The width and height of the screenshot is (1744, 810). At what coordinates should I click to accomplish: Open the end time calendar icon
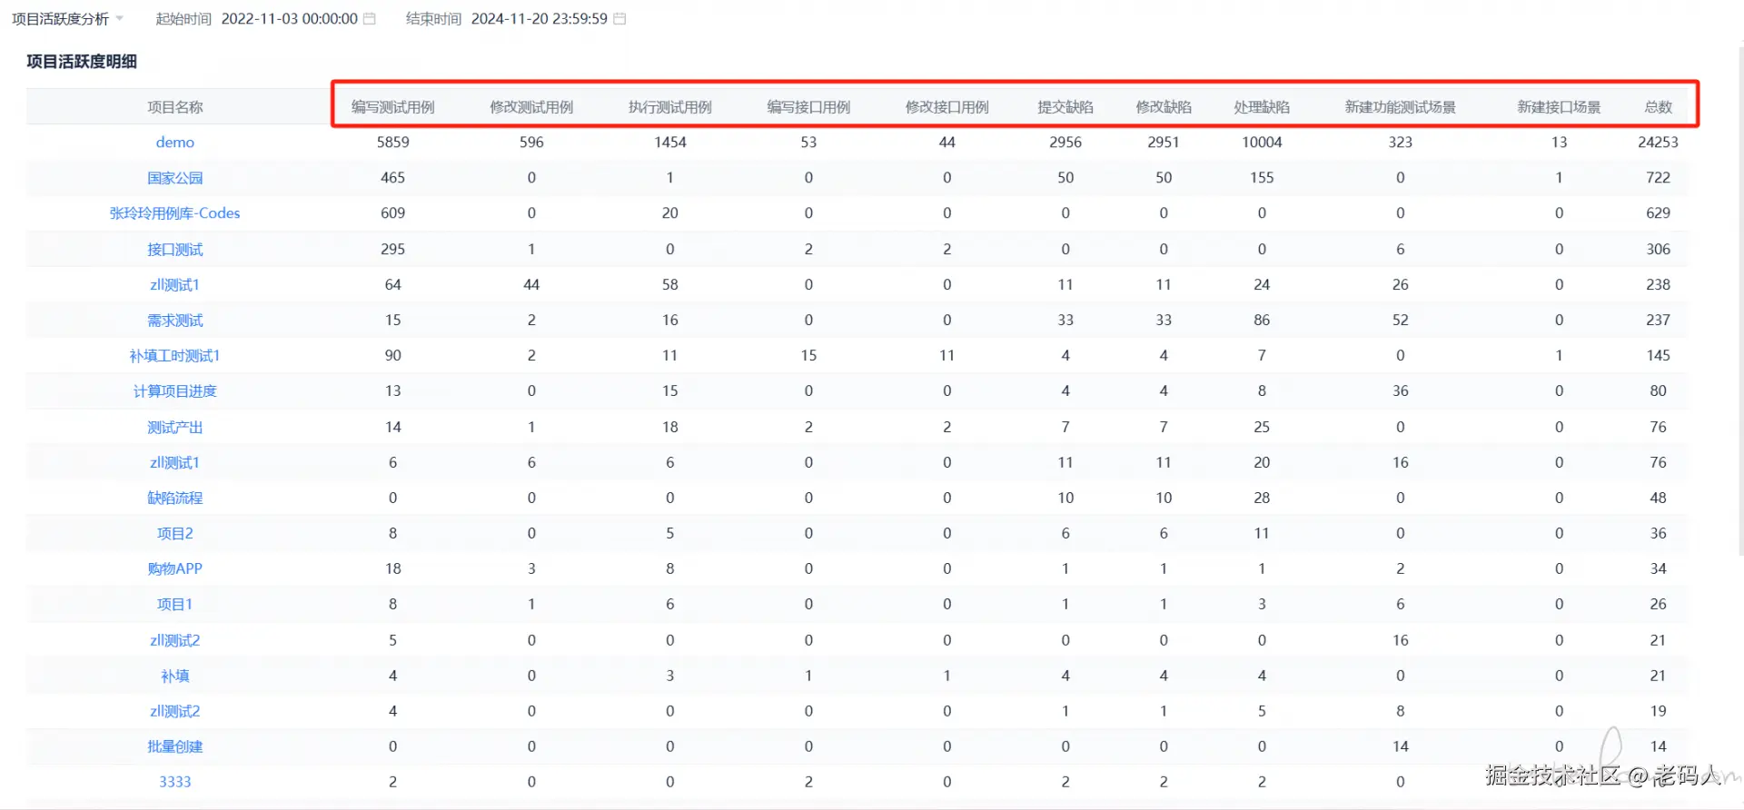[619, 19]
